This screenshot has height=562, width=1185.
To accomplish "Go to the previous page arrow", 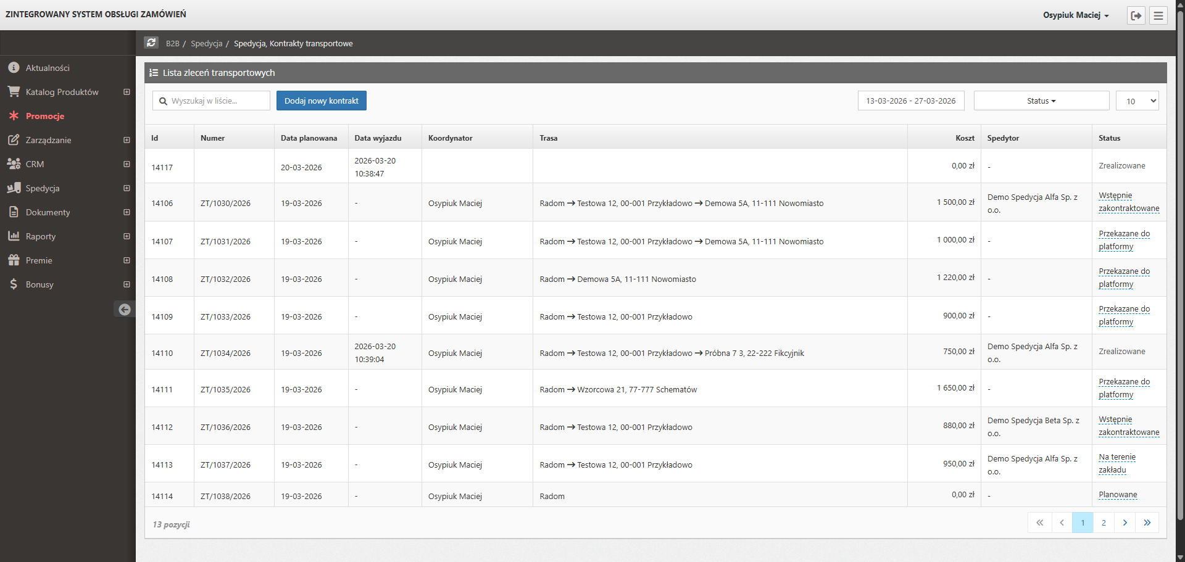I will click(1062, 523).
